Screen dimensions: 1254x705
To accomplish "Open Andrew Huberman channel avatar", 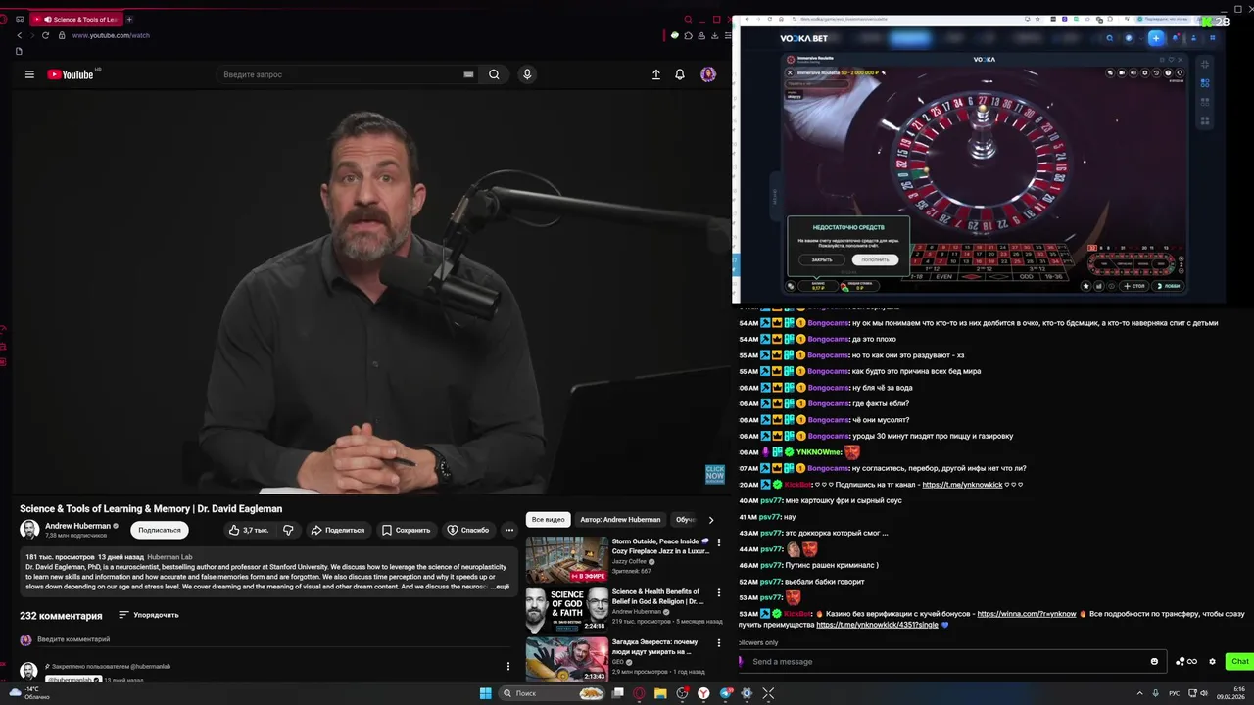I will click(x=29, y=530).
